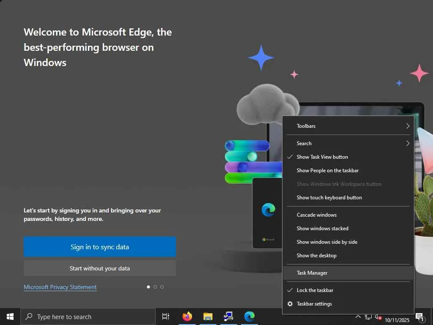The height and width of the screenshot is (325, 433).
Task: Click Start without your data
Action: pyautogui.click(x=100, y=268)
